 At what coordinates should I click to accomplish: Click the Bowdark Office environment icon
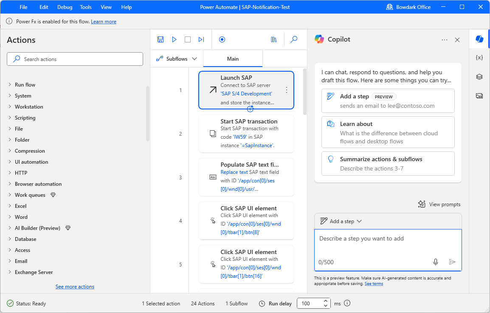tap(389, 7)
